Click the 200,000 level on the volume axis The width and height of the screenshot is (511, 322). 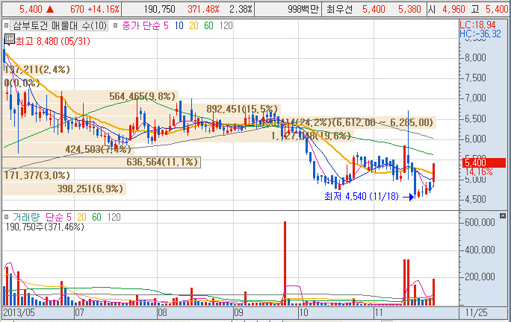pos(480,277)
